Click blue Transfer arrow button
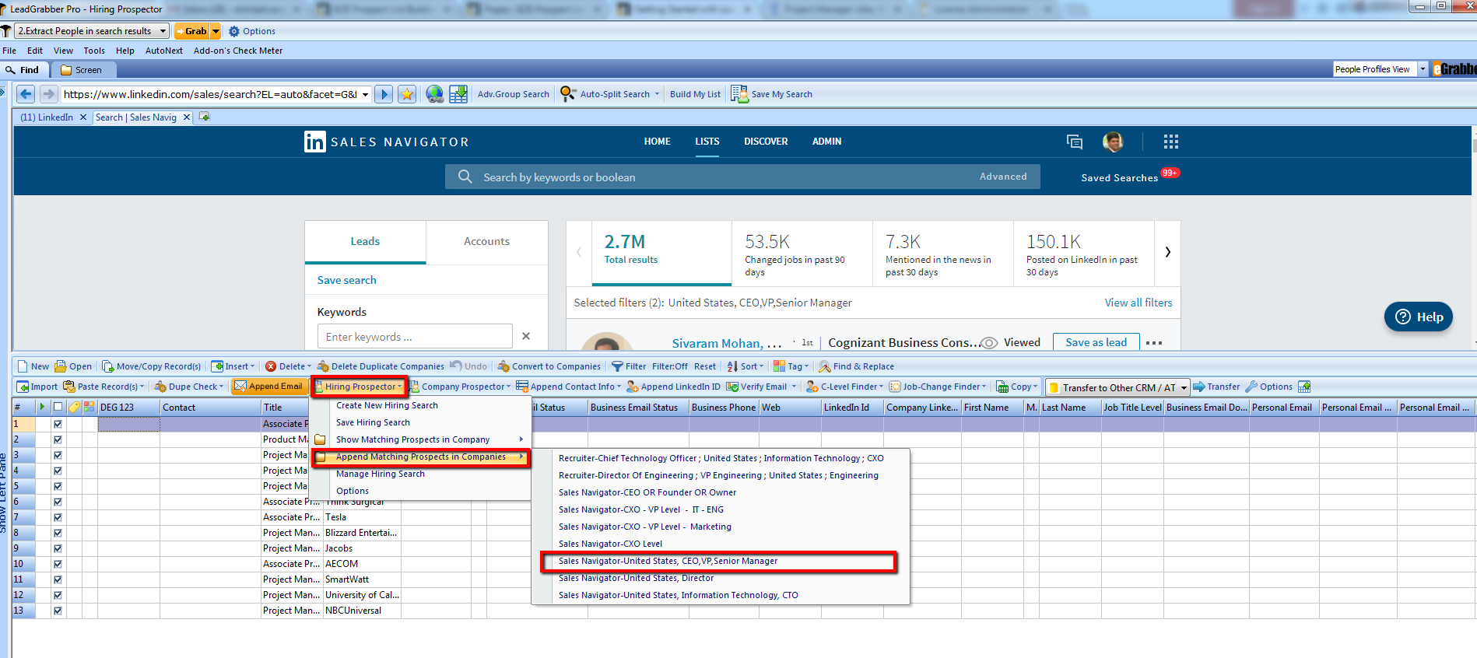 coord(1216,387)
